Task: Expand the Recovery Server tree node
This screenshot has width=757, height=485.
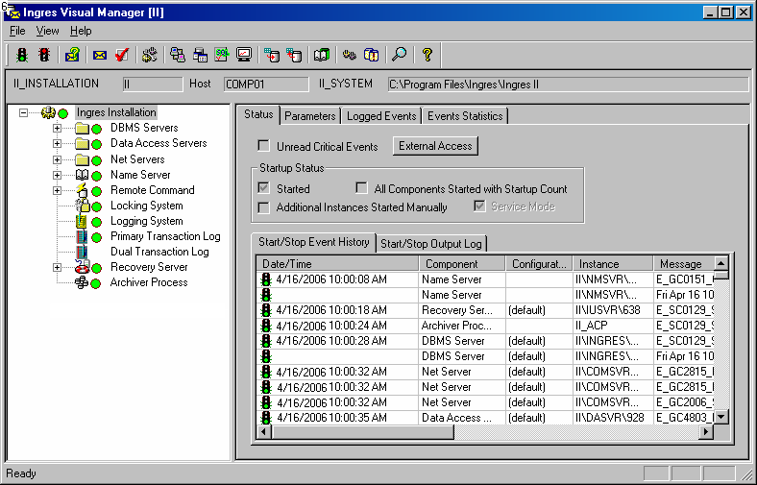Action: [58, 267]
